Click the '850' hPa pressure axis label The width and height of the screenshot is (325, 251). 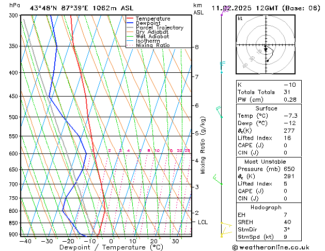(x=14, y=223)
